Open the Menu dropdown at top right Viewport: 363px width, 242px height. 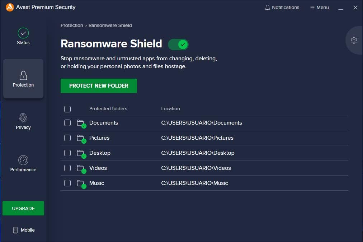[319, 7]
